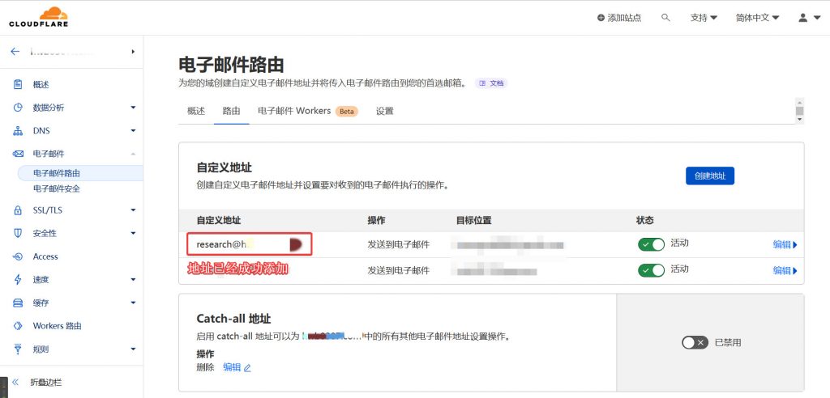This screenshot has height=398, width=830.
Task: Click the Catch-all 编辑 link
Action: tap(232, 367)
